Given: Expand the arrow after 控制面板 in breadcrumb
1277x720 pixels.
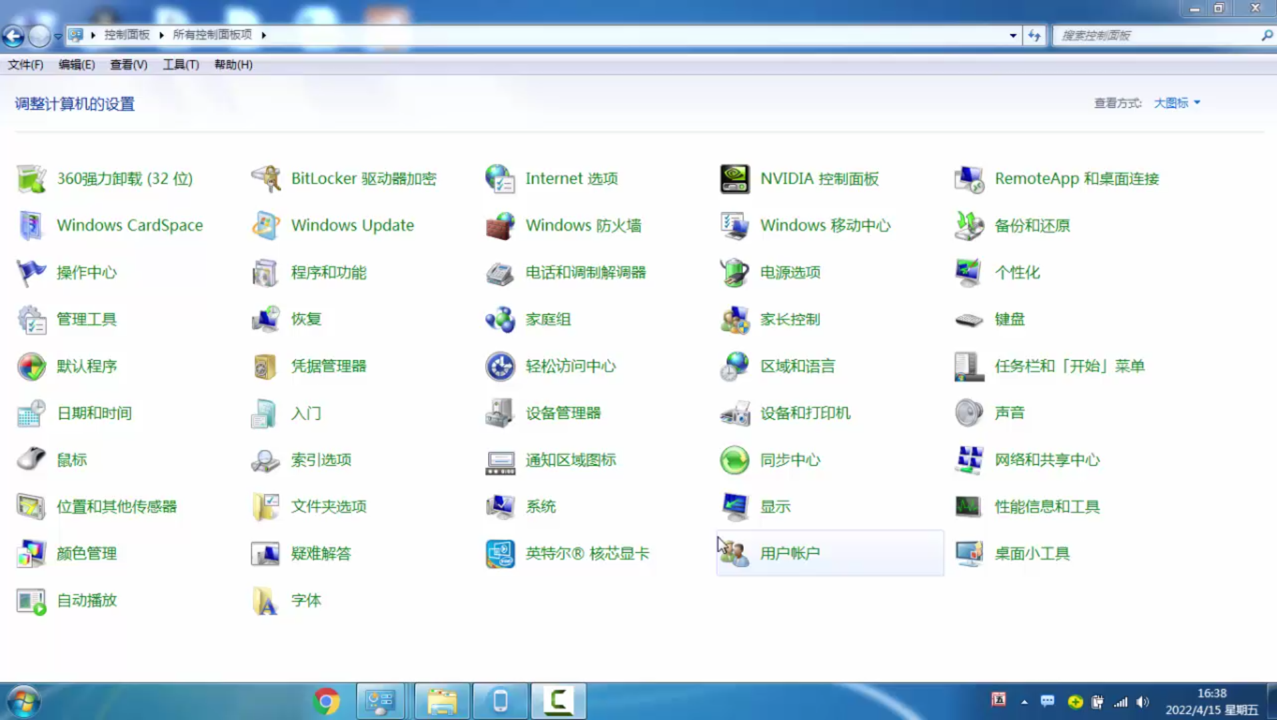Looking at the screenshot, I should [x=161, y=35].
